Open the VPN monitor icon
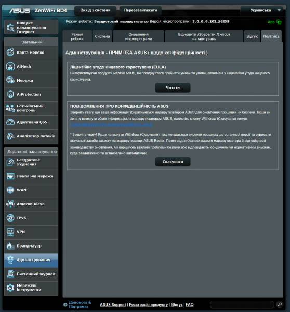Viewport: 290px width, 312px height. (x=10, y=232)
